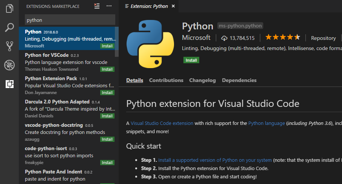This screenshot has width=342, height=184.
Task: Install Python by Microsoft from list
Action: pos(107,46)
